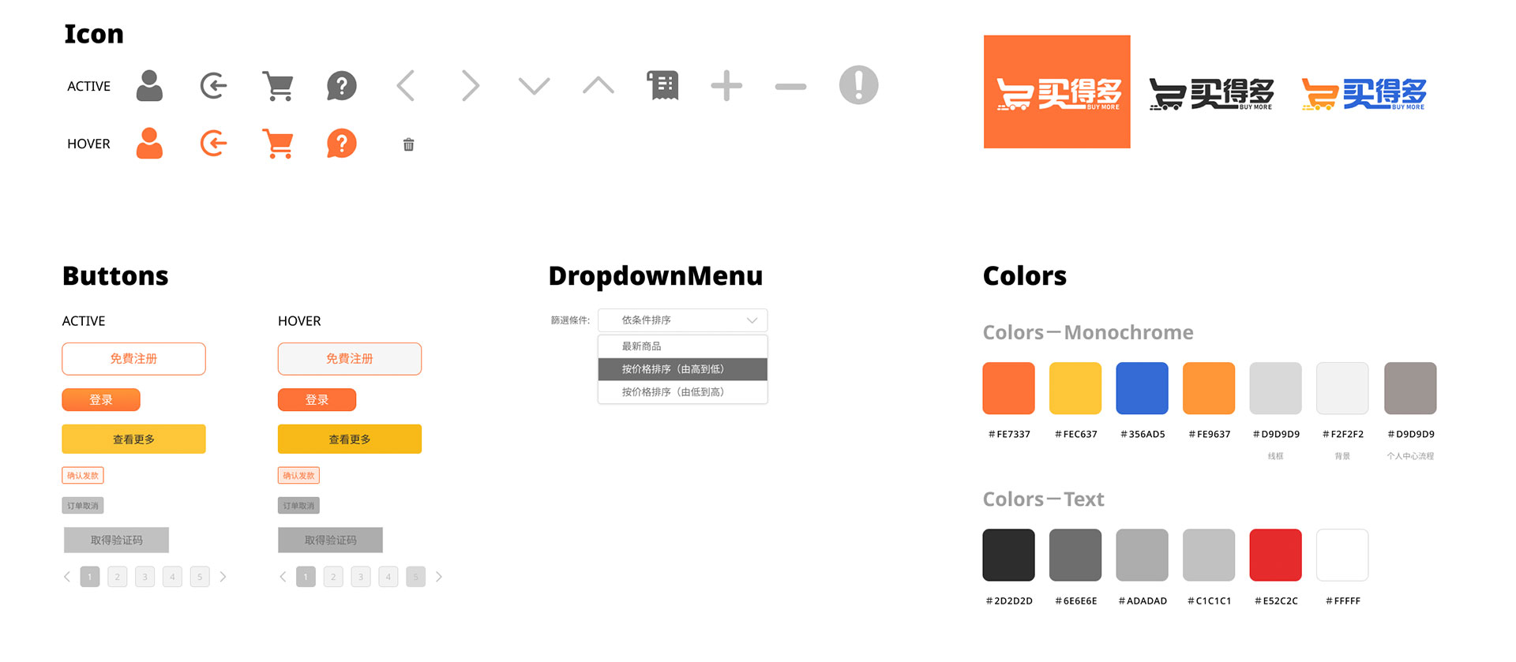This screenshot has width=1516, height=662.
Task: Click the ACTIVE yellow 查看更多 button
Action: (x=134, y=439)
